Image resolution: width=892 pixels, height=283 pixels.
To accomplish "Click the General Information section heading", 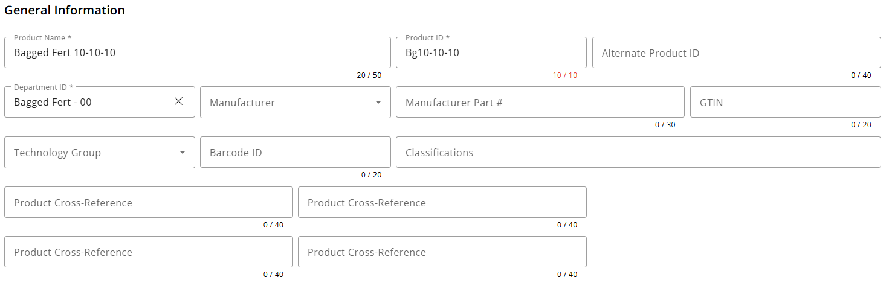I will click(65, 10).
